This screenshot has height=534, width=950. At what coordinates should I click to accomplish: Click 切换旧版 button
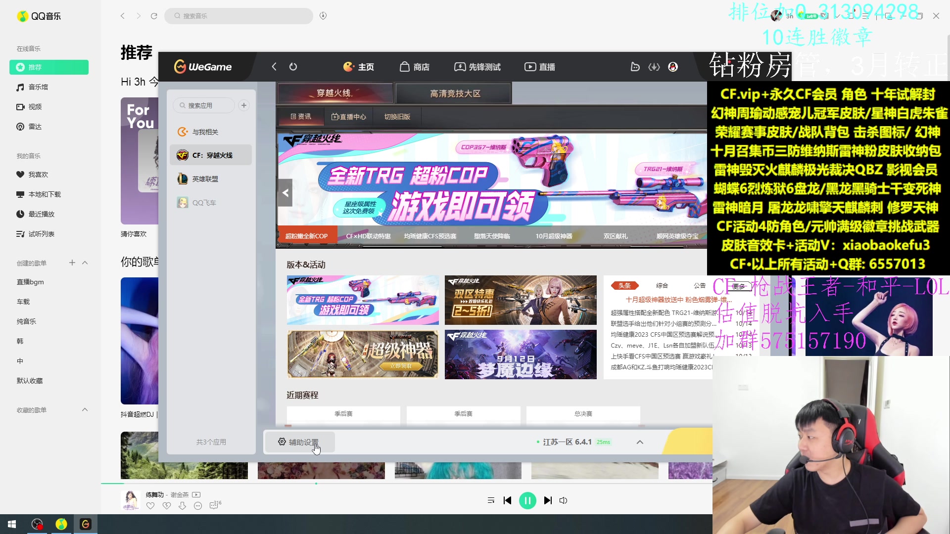[x=397, y=117]
